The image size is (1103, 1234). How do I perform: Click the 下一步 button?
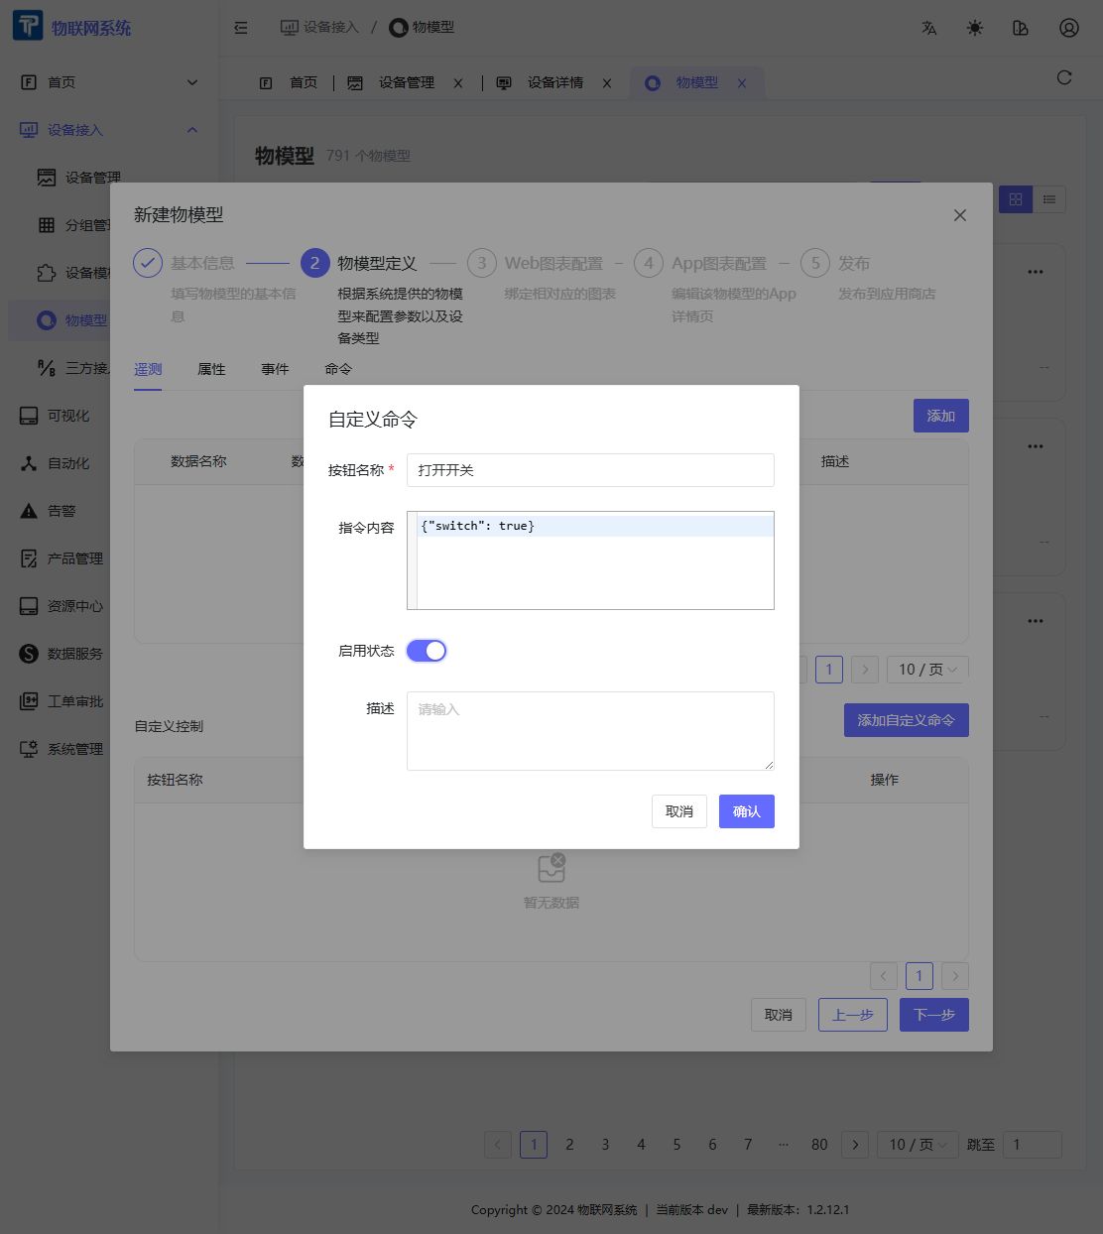934,1015
